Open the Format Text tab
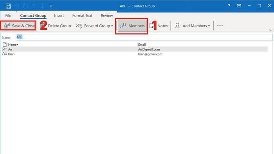The width and height of the screenshot is (274, 154). [x=82, y=16]
